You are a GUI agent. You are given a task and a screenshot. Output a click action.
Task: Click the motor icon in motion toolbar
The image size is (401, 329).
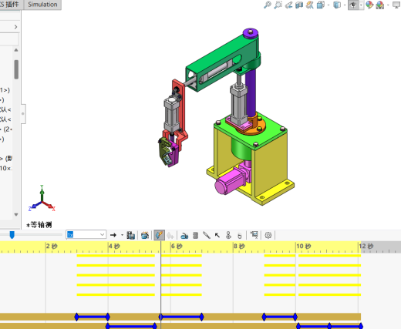pyautogui.click(x=184, y=235)
